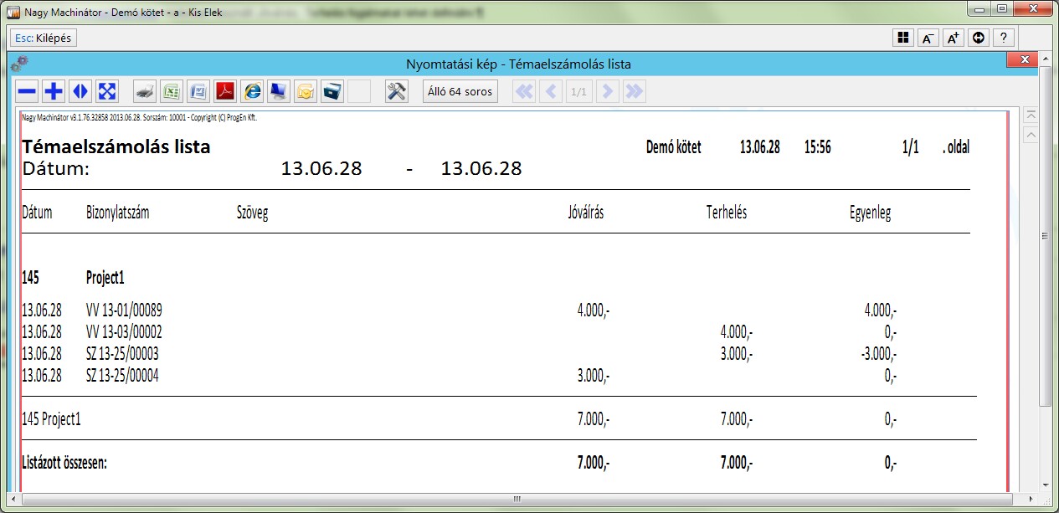
Task: Click voucher SZ 13-25/00003
Action: [122, 354]
